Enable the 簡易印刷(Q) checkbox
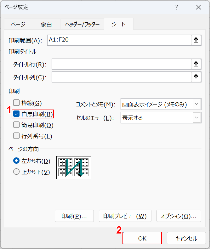 click(x=16, y=125)
